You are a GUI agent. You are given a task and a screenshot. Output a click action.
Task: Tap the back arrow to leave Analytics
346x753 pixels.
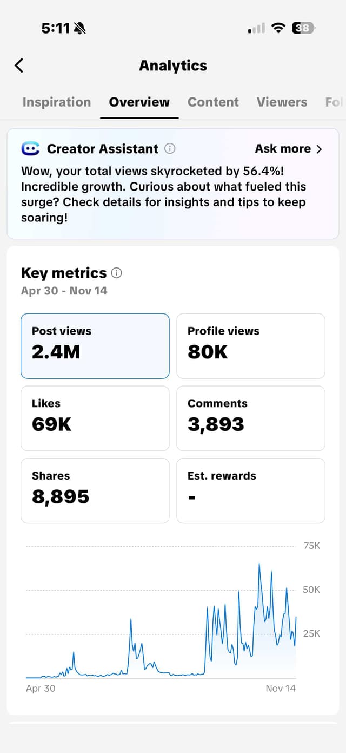[19, 65]
